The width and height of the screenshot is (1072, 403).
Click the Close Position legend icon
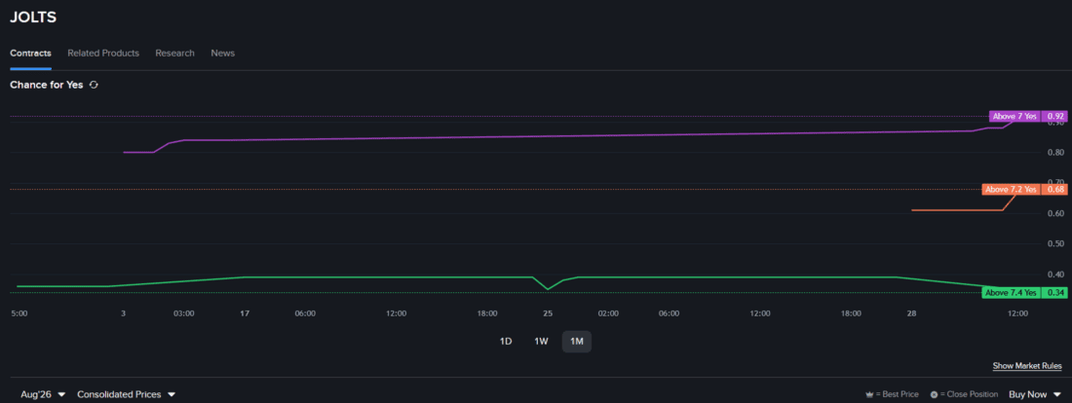point(934,395)
